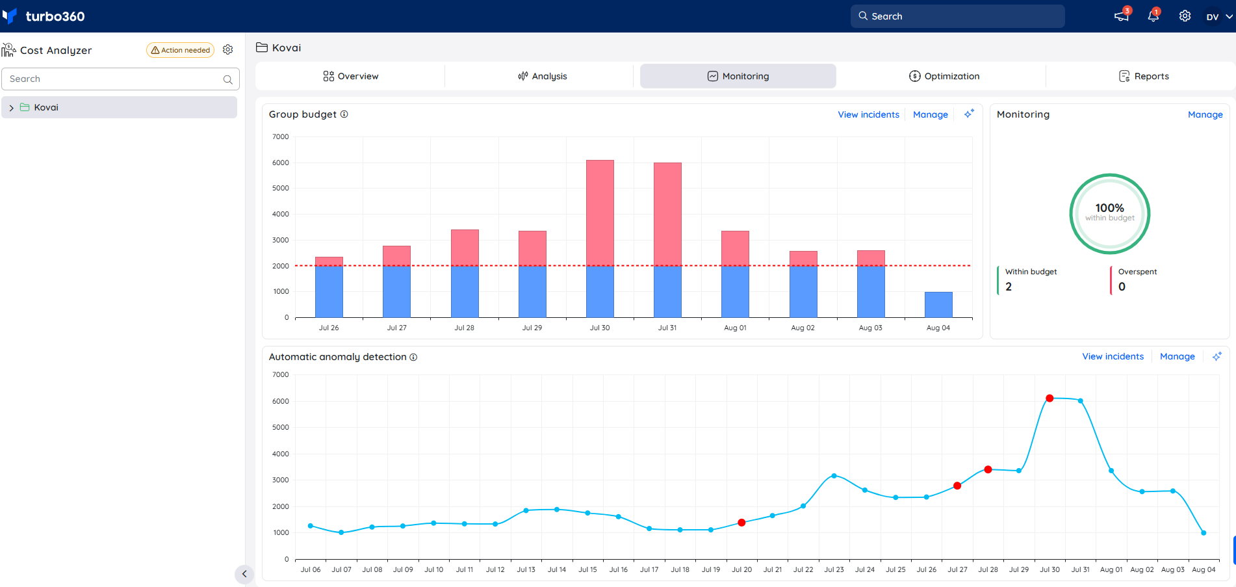Click the 100% within budget ring
1236x587 pixels.
[x=1110, y=213]
